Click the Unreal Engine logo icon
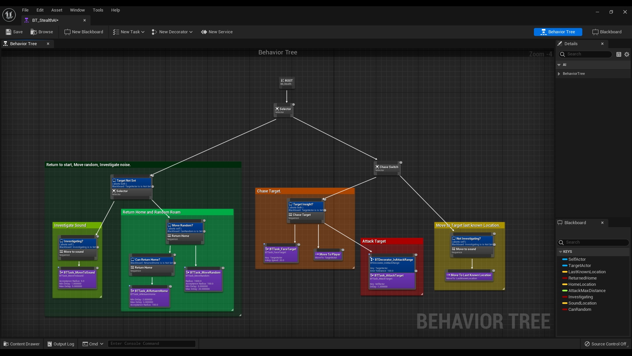 [9, 15]
